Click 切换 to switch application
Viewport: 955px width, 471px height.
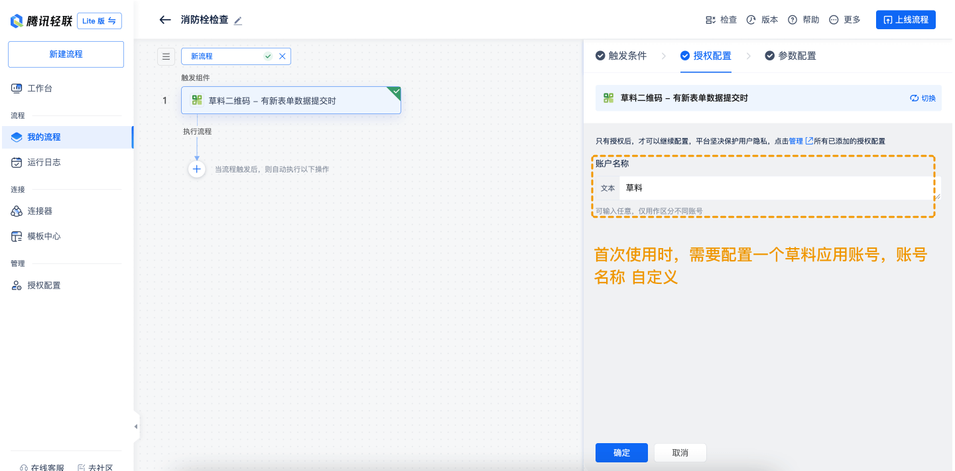tap(923, 98)
